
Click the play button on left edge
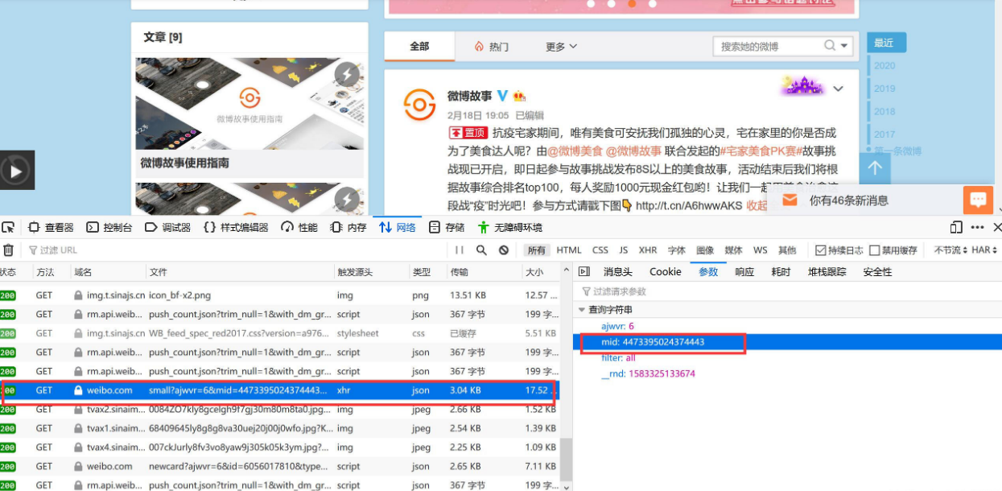17,170
